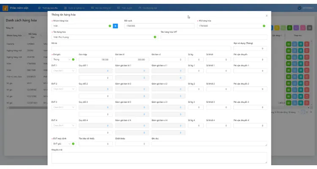
Task: Expand the ĐVT 3 unit dropdown
Action: (64, 107)
